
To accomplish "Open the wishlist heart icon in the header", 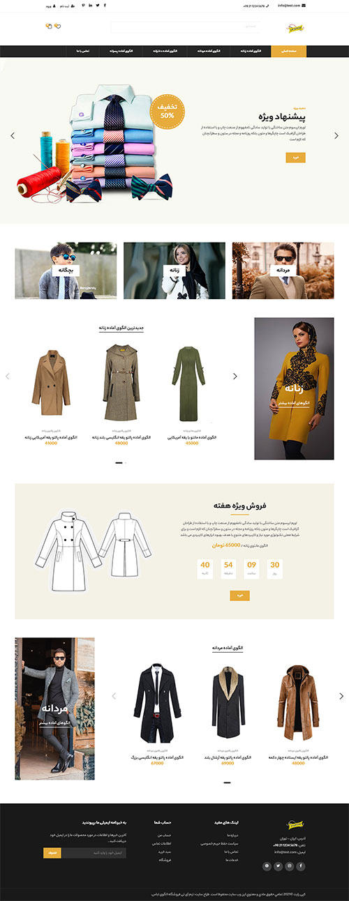I will (x=58, y=26).
